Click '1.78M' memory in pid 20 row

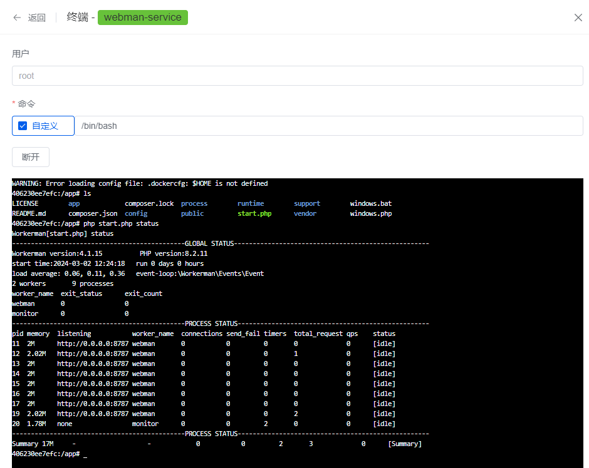36,424
